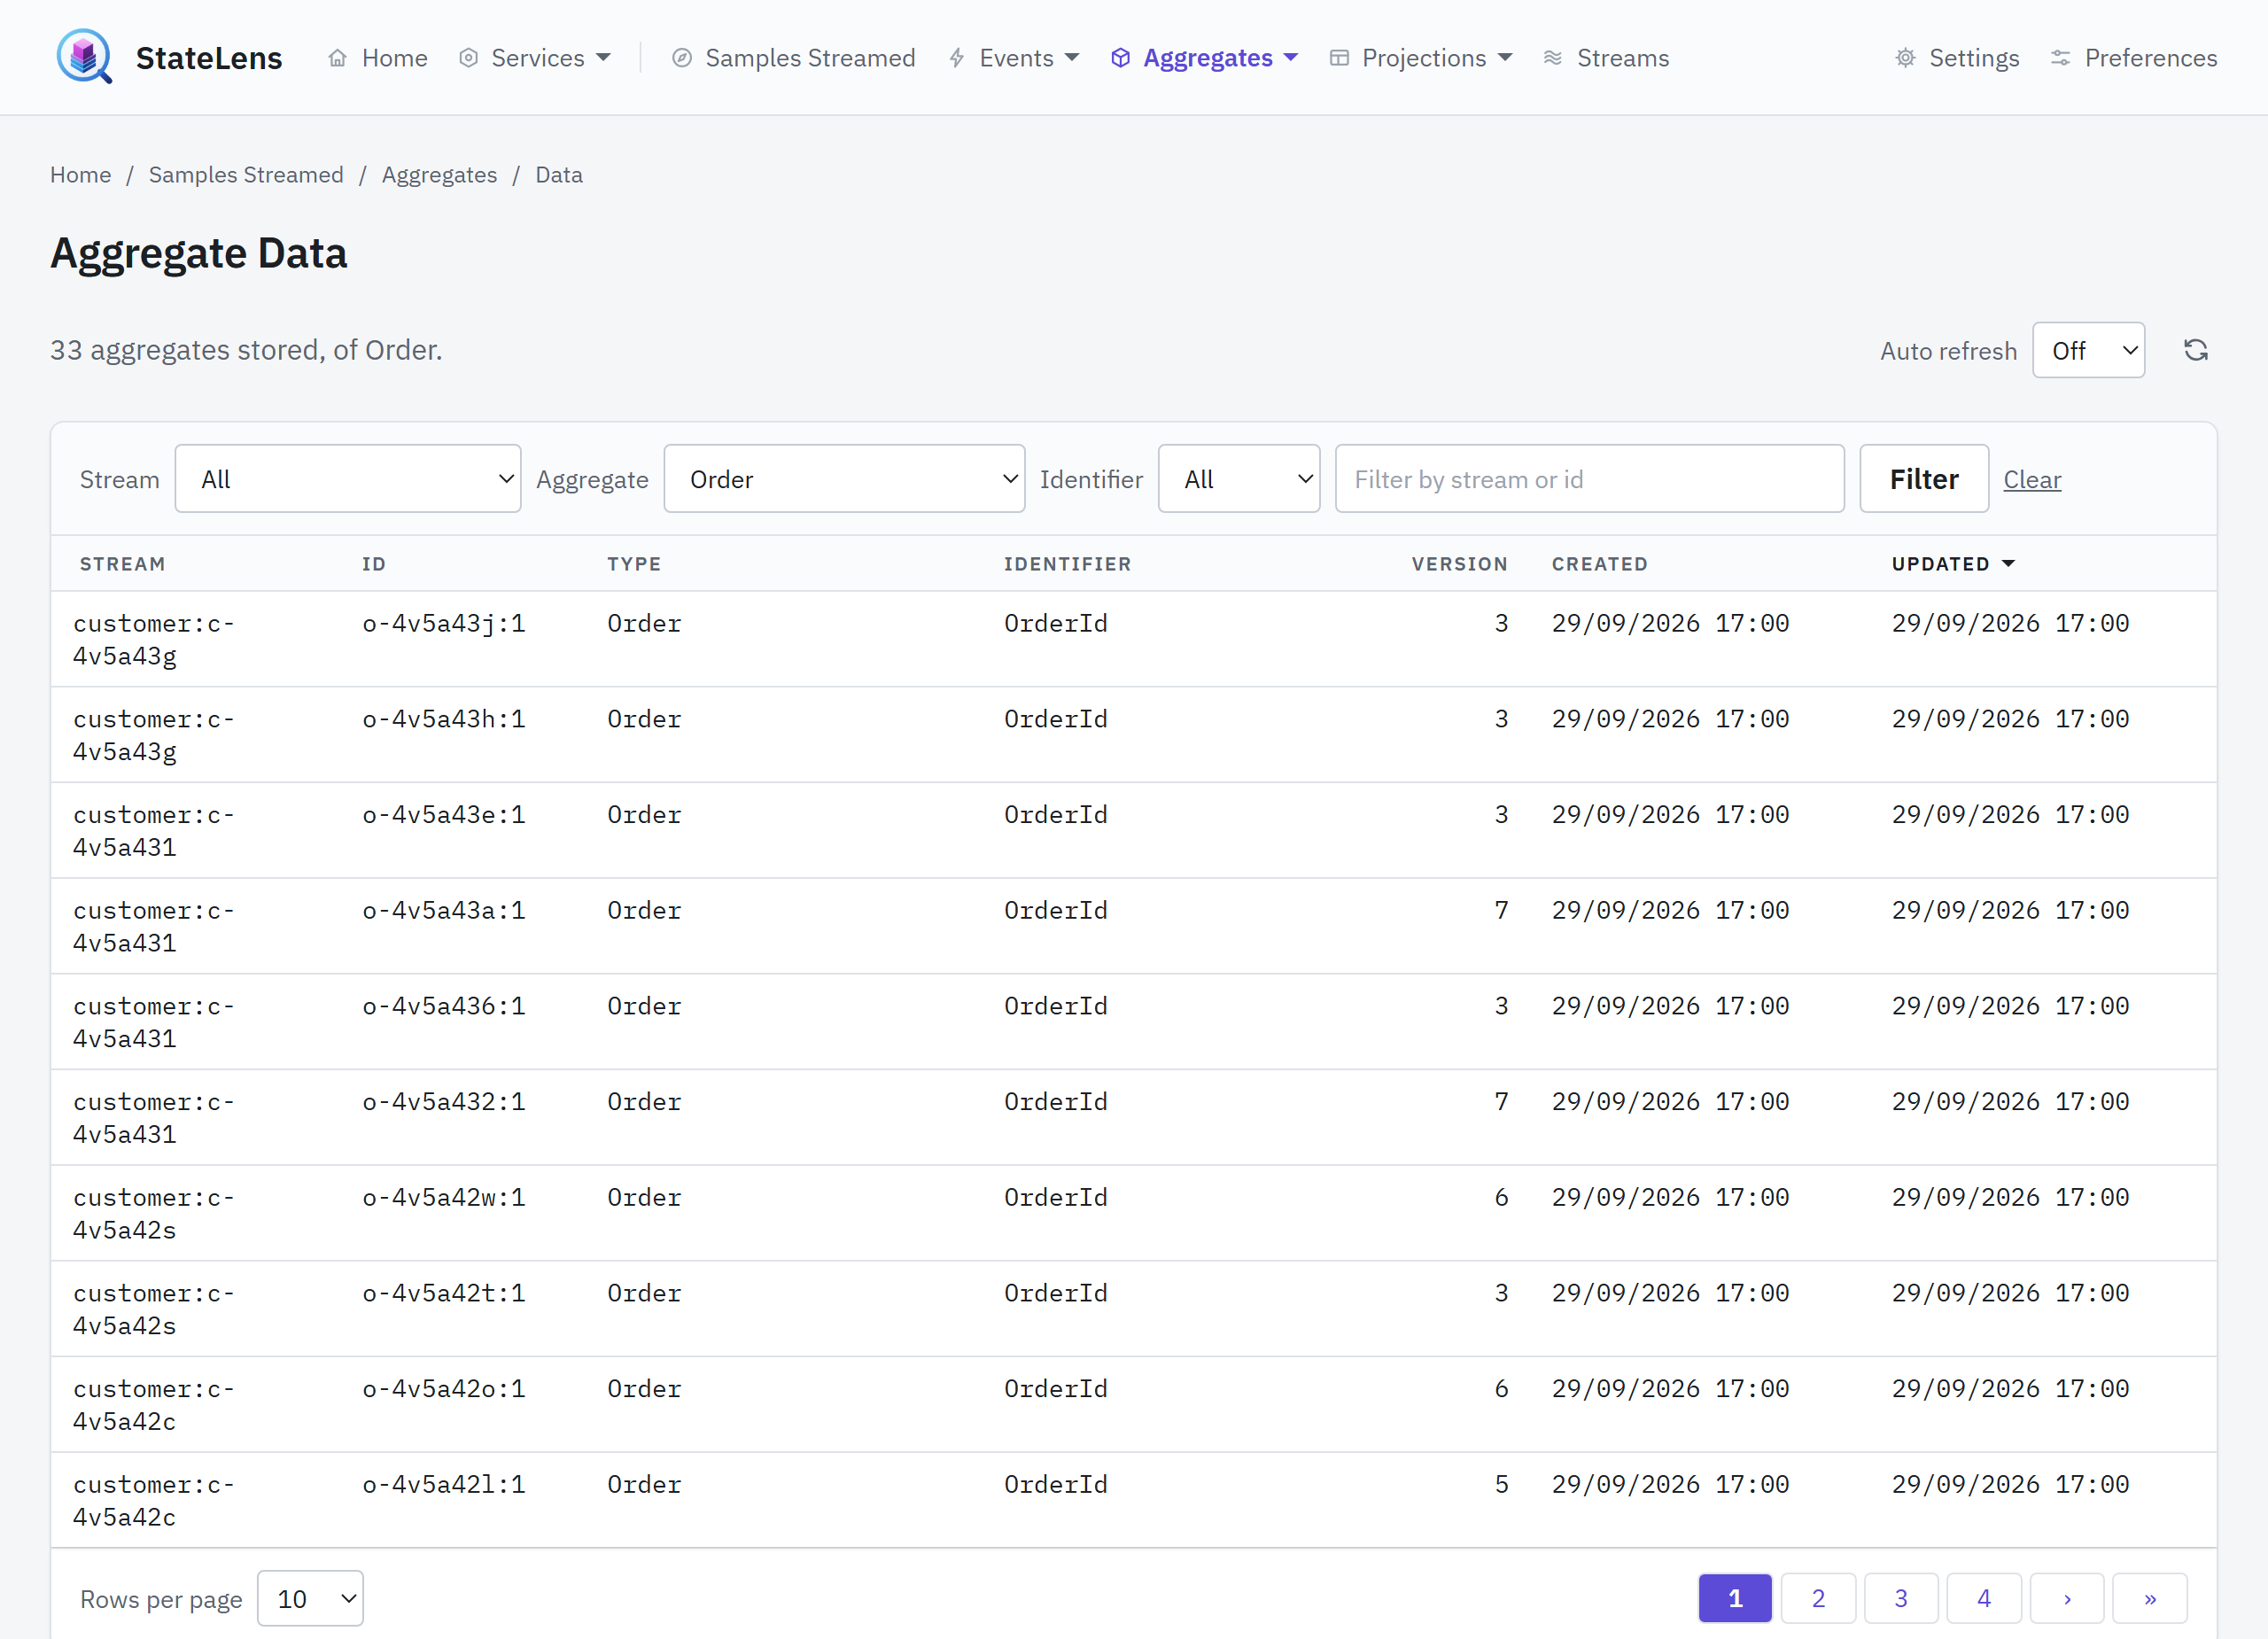Click stream customer:c-4v5a42s in o-4v5a42w:1 row
Screen dimensions: 2268x1639
(154, 1213)
